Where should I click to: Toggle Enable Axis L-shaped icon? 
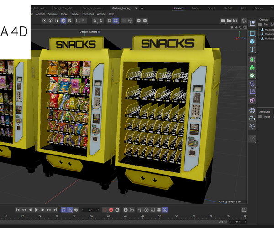(x=78, y=21)
